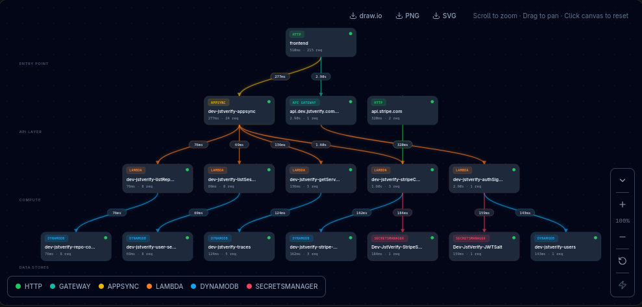Screen dimensions: 642x307
Task: Click the draw.io download icon
Action: (353, 16)
